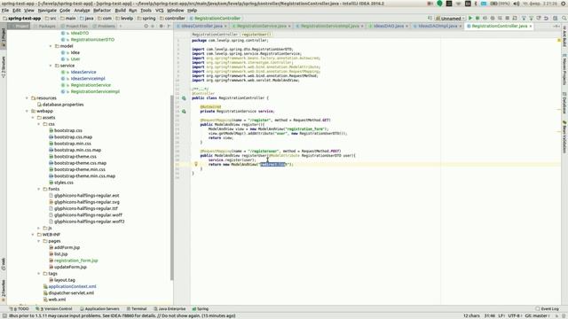Close the IdeasController.java tab
568x319 pixels.
(x=225, y=26)
